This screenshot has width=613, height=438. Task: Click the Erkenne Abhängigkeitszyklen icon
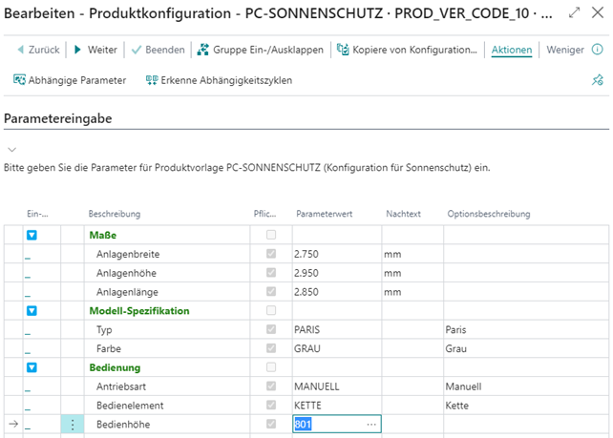coord(152,80)
